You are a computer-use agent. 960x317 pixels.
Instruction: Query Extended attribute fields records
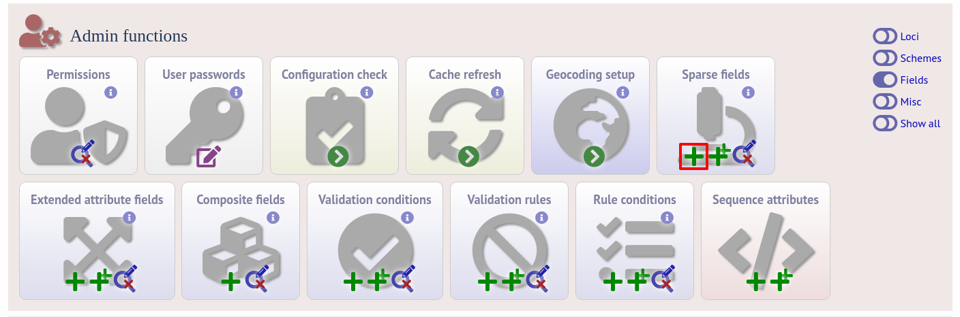[126, 279]
